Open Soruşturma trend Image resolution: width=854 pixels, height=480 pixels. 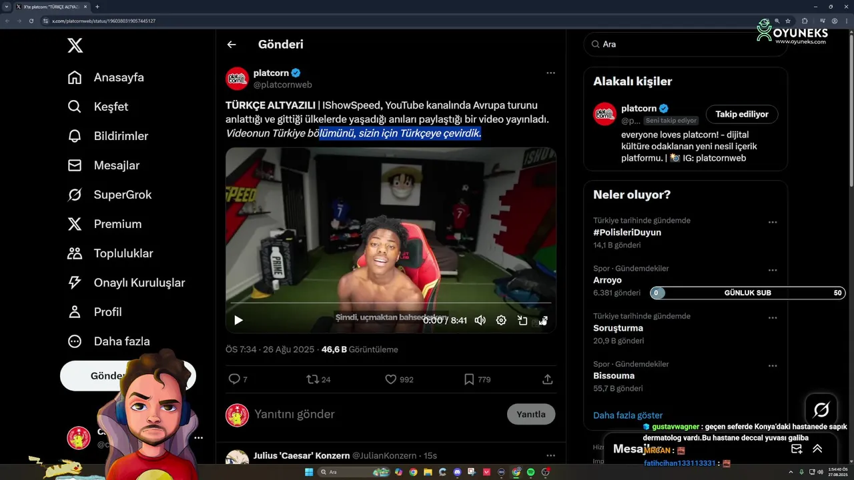618,328
